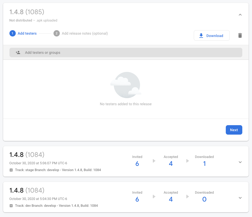Delete build 1085 using the trash icon
252x217 pixels.
240,35
